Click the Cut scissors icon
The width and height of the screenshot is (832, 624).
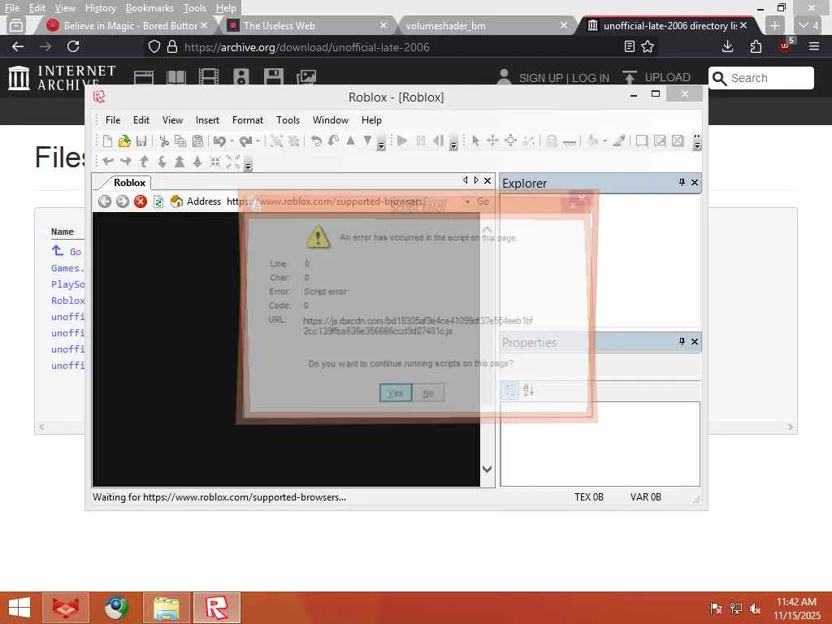click(164, 141)
